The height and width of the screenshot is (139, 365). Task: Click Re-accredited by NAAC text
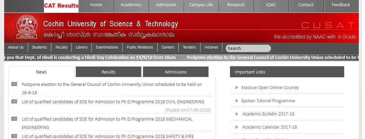315,37
